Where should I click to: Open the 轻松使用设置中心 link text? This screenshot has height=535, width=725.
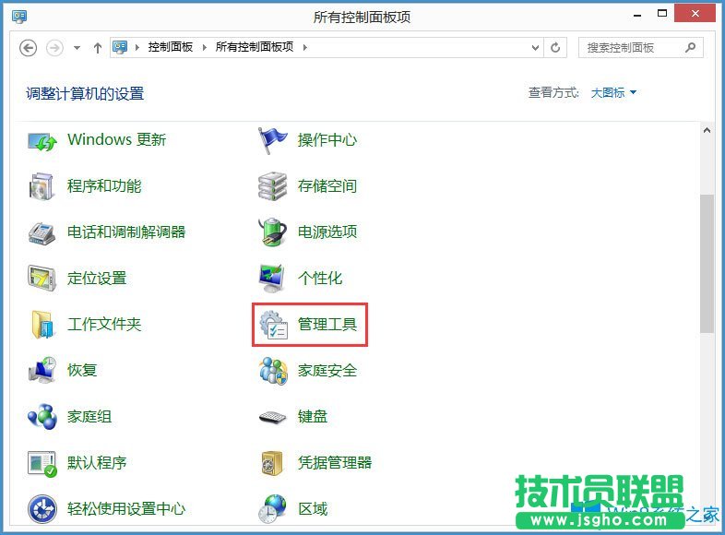(x=126, y=508)
